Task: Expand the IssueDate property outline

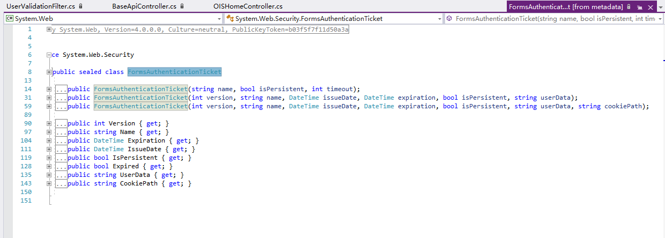Action: pyautogui.click(x=49, y=149)
